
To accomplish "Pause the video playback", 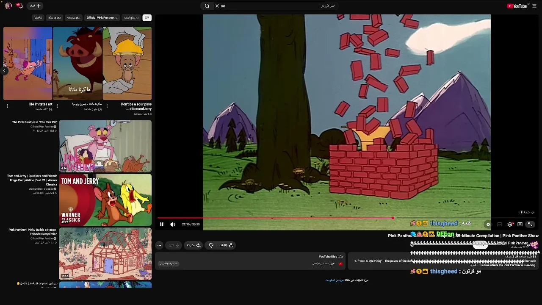I will (x=162, y=225).
